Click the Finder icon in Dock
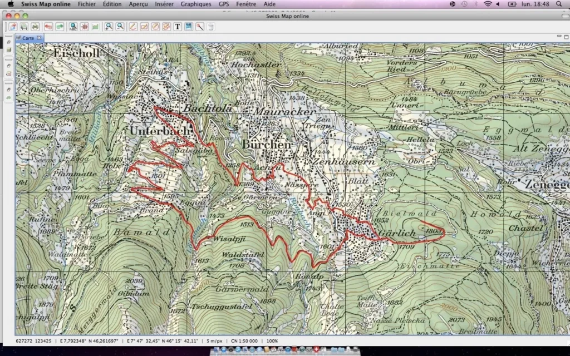Image resolution: width=570 pixels, height=356 pixels. click(x=217, y=349)
